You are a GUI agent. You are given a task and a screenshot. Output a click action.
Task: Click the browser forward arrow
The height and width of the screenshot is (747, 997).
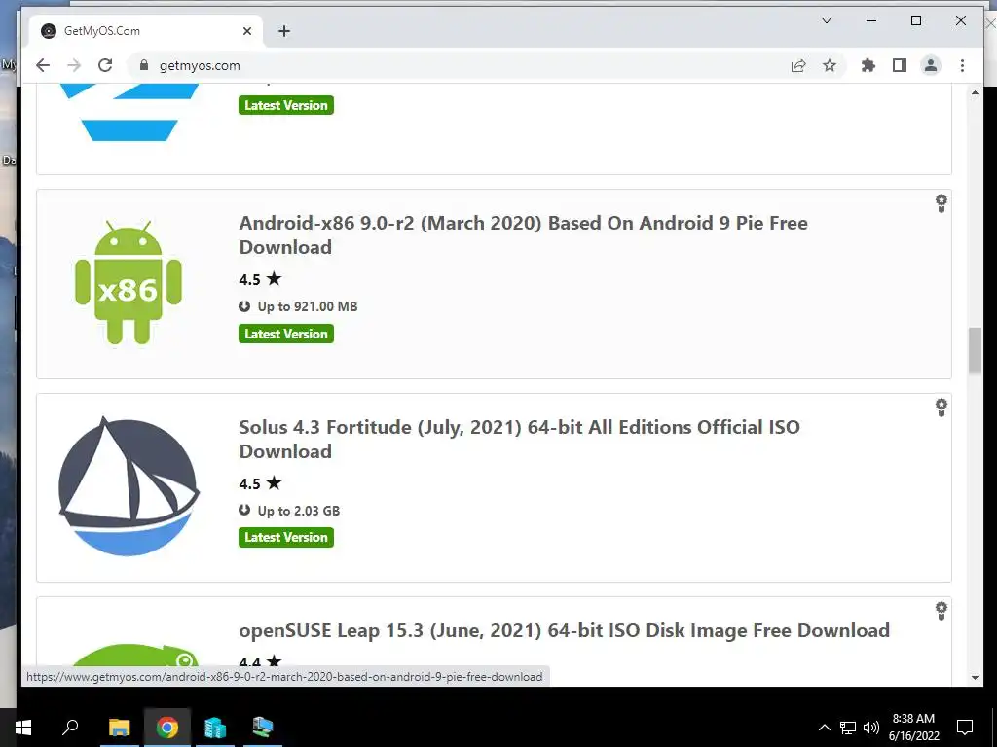[x=74, y=65]
